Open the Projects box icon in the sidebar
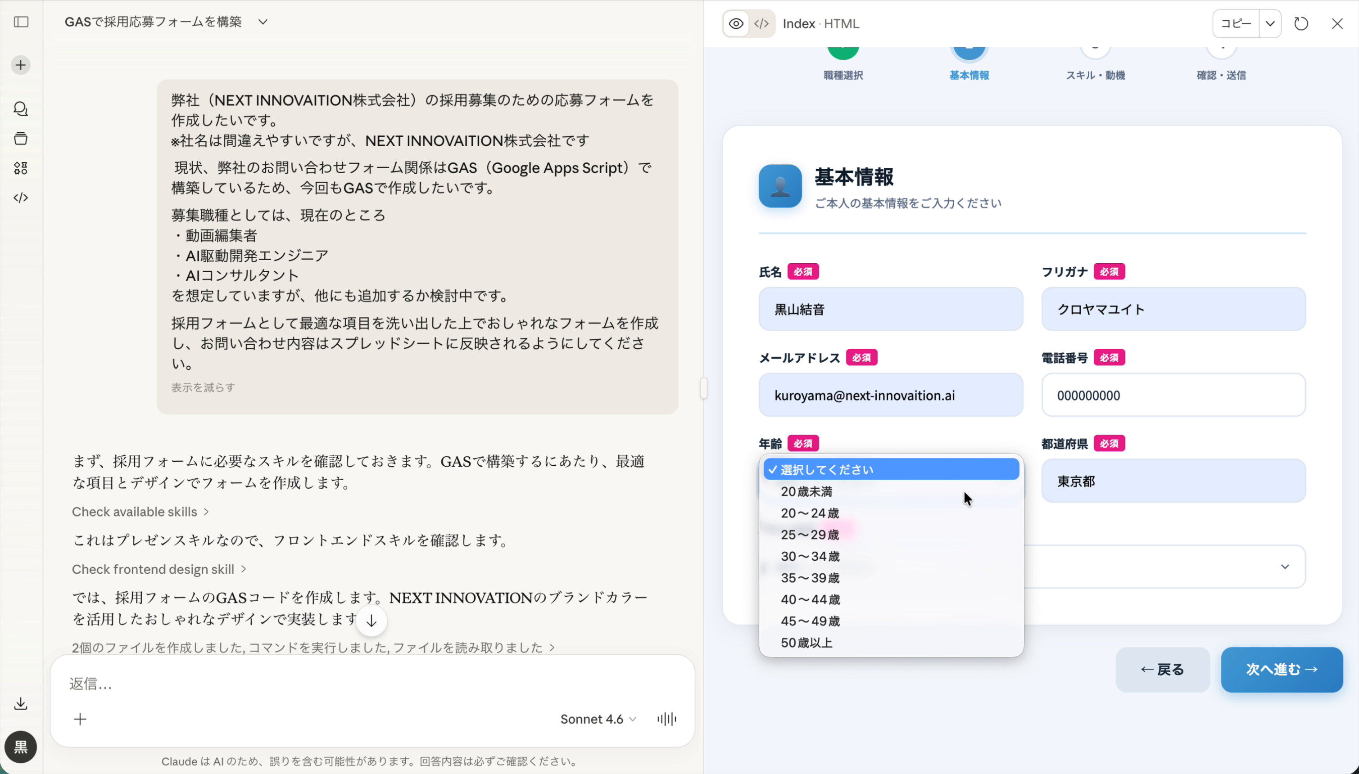Viewport: 1359px width, 774px height. tap(20, 138)
